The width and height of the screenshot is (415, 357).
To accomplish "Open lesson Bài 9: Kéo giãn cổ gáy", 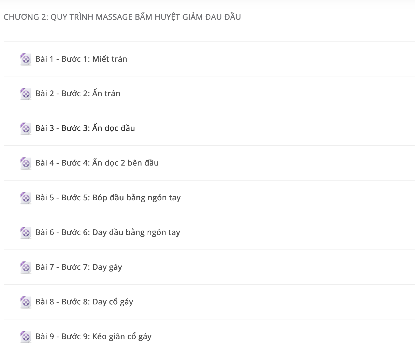I will [x=93, y=337].
